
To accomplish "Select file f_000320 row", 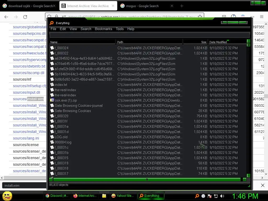I will 148,116.
